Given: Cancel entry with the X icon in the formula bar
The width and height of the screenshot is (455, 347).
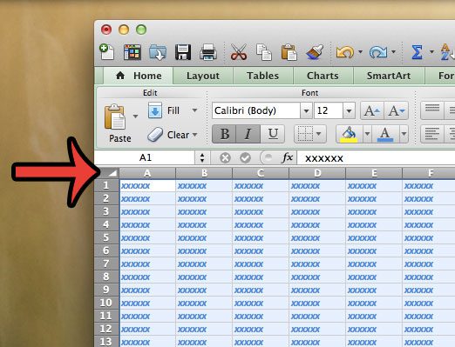Looking at the screenshot, I should [225, 158].
